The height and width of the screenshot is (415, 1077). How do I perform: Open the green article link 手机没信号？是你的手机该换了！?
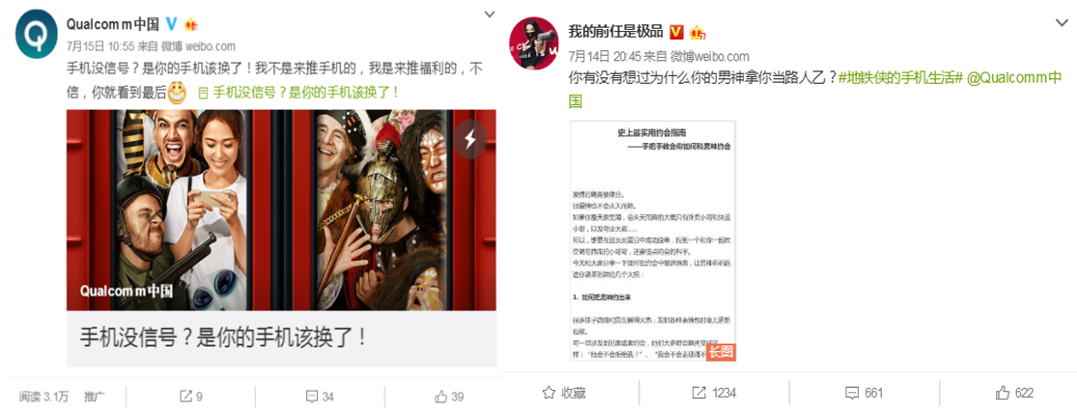[298, 92]
